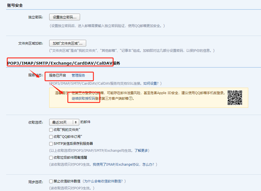The image size is (261, 191).
Task: Click 继续获取授权码 link
Action: [83, 99]
